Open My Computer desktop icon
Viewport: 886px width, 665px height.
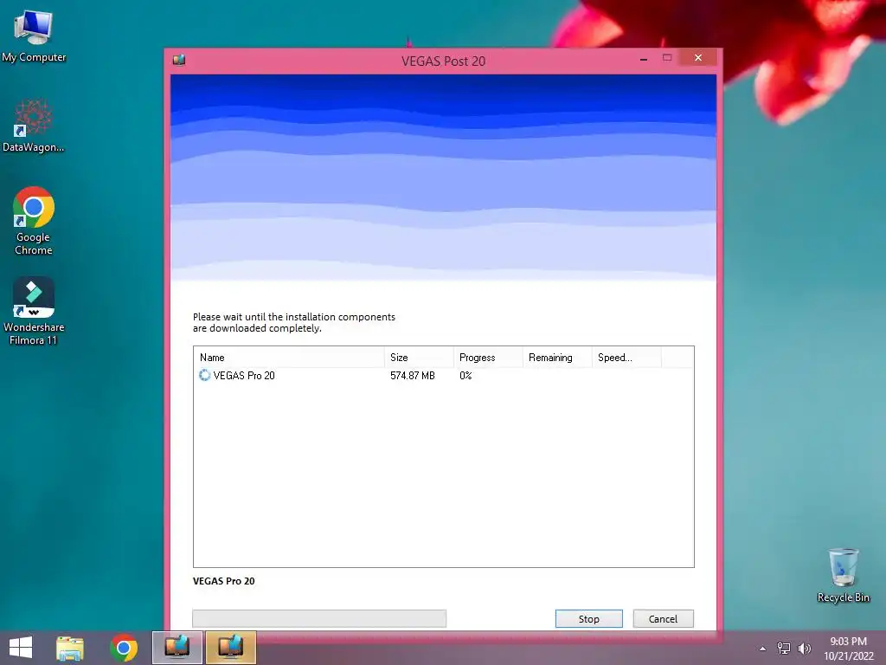pyautogui.click(x=34, y=35)
